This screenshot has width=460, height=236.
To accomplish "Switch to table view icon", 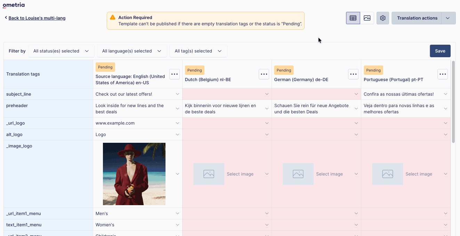I will click(353, 18).
